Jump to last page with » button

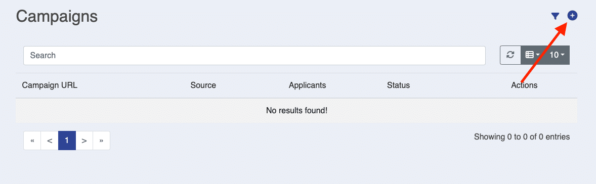click(102, 141)
